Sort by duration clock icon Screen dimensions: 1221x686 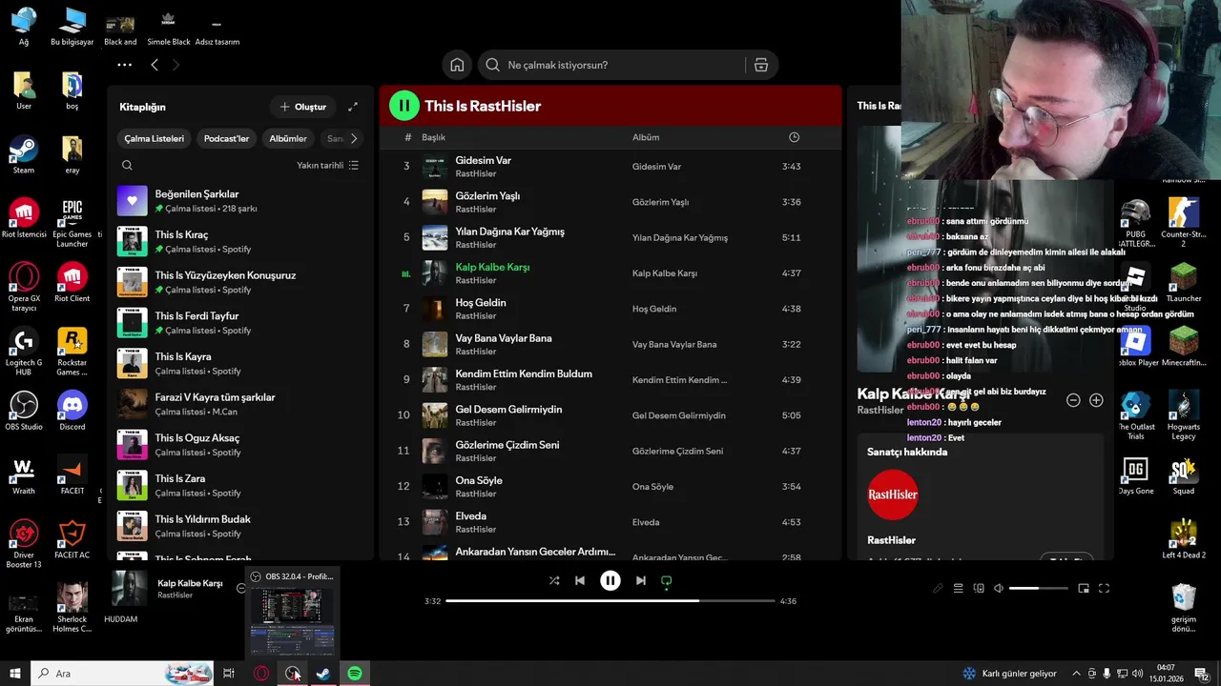(x=794, y=137)
